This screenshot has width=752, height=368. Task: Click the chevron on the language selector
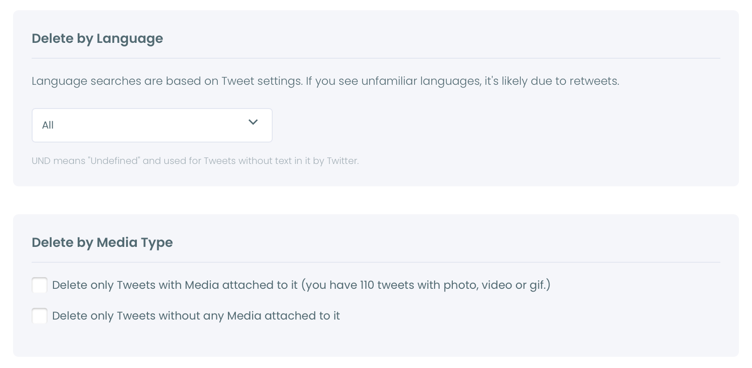point(253,122)
